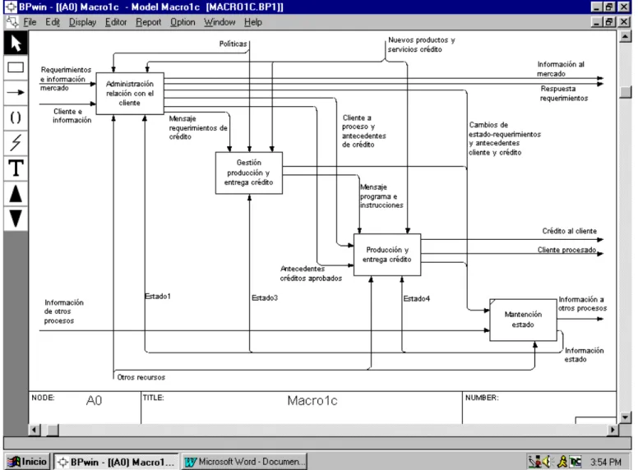This screenshot has width=638, height=470.
Task: Click the Macro1c title field
Action: [x=312, y=401]
